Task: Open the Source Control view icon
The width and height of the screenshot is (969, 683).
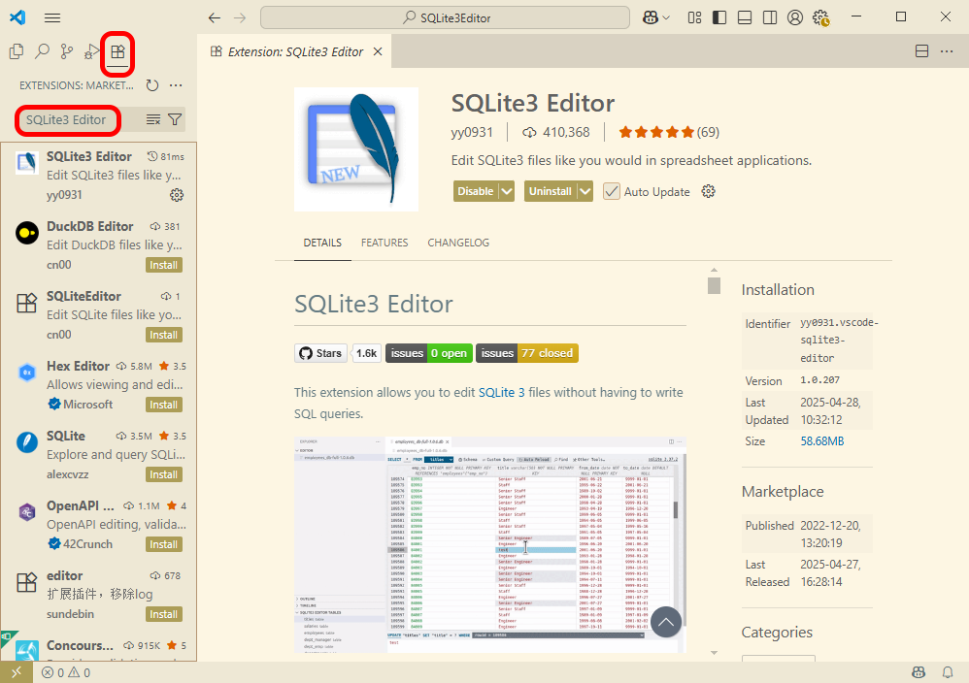Action: 67,51
